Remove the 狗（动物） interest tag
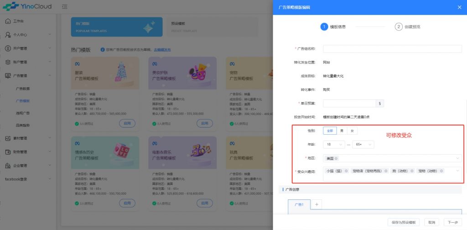 [x=412, y=171]
